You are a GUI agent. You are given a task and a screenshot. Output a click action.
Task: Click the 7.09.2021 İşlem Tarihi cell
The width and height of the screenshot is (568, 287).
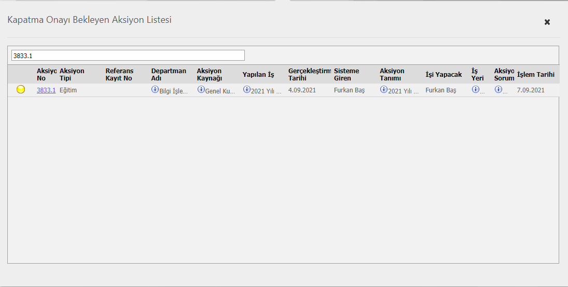point(531,90)
